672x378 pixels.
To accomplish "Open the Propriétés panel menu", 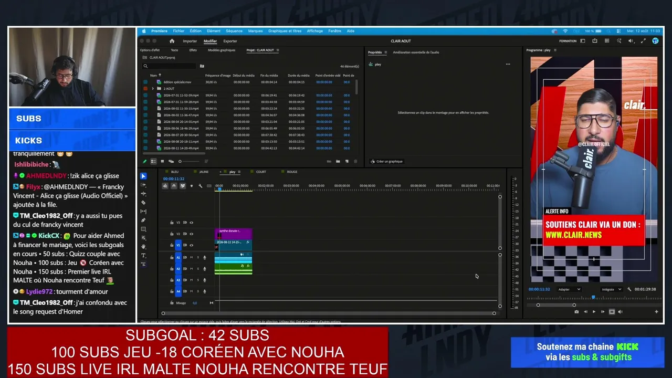I will pyautogui.click(x=385, y=52).
